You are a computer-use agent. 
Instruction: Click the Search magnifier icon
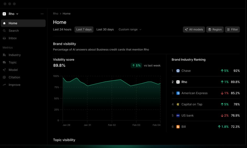(x=4, y=31)
